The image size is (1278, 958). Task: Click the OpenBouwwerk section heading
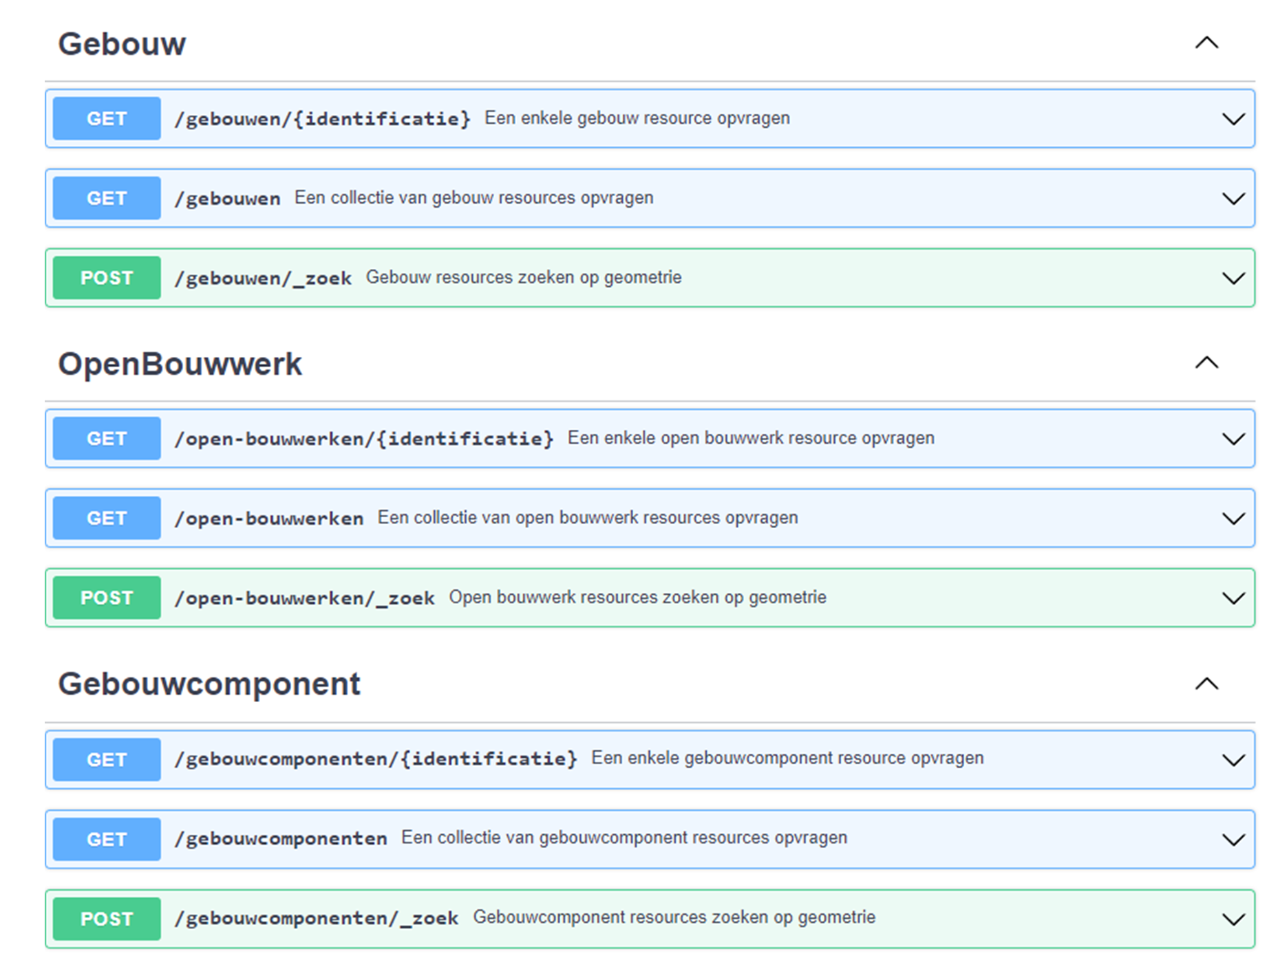pyautogui.click(x=180, y=363)
